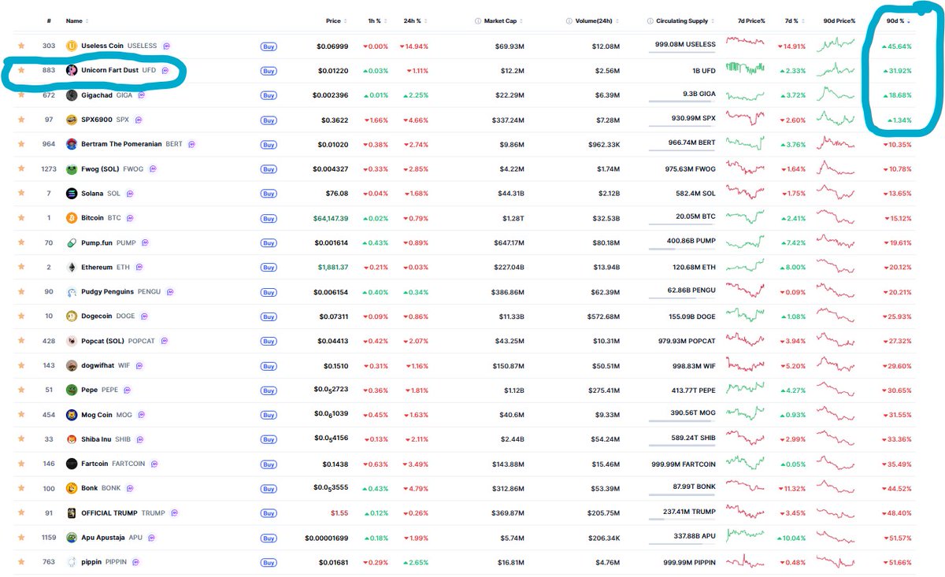Click the PENGU circulating supply progress bar

682,298
